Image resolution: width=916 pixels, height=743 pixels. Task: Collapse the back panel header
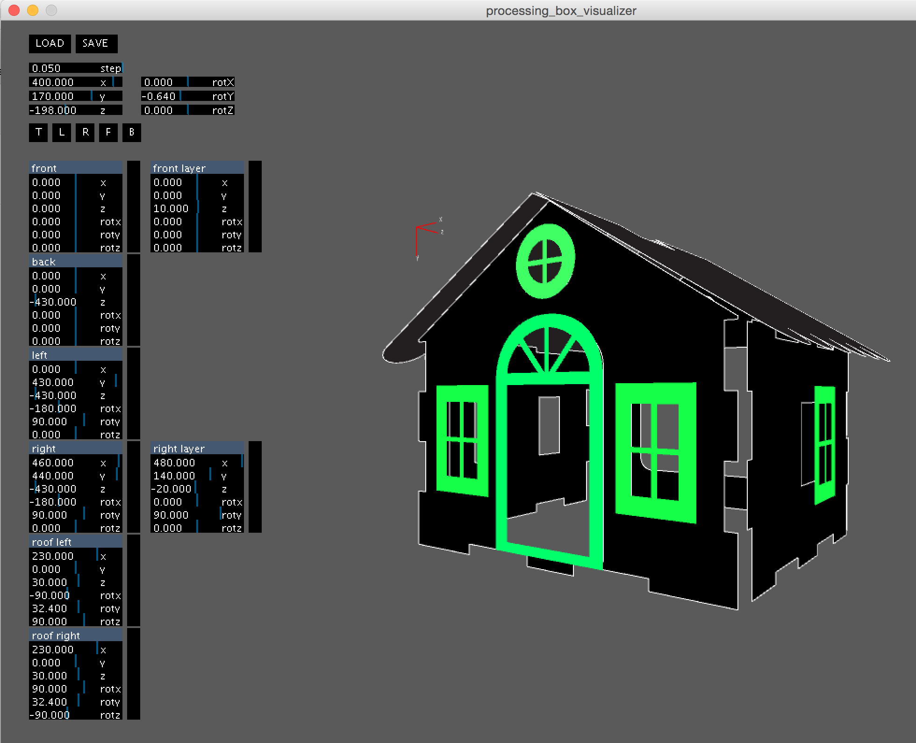pos(76,261)
